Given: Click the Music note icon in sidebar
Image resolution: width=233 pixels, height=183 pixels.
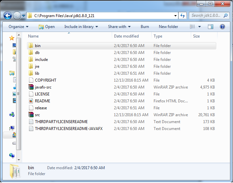Looking at the screenshot, I should [15, 87].
